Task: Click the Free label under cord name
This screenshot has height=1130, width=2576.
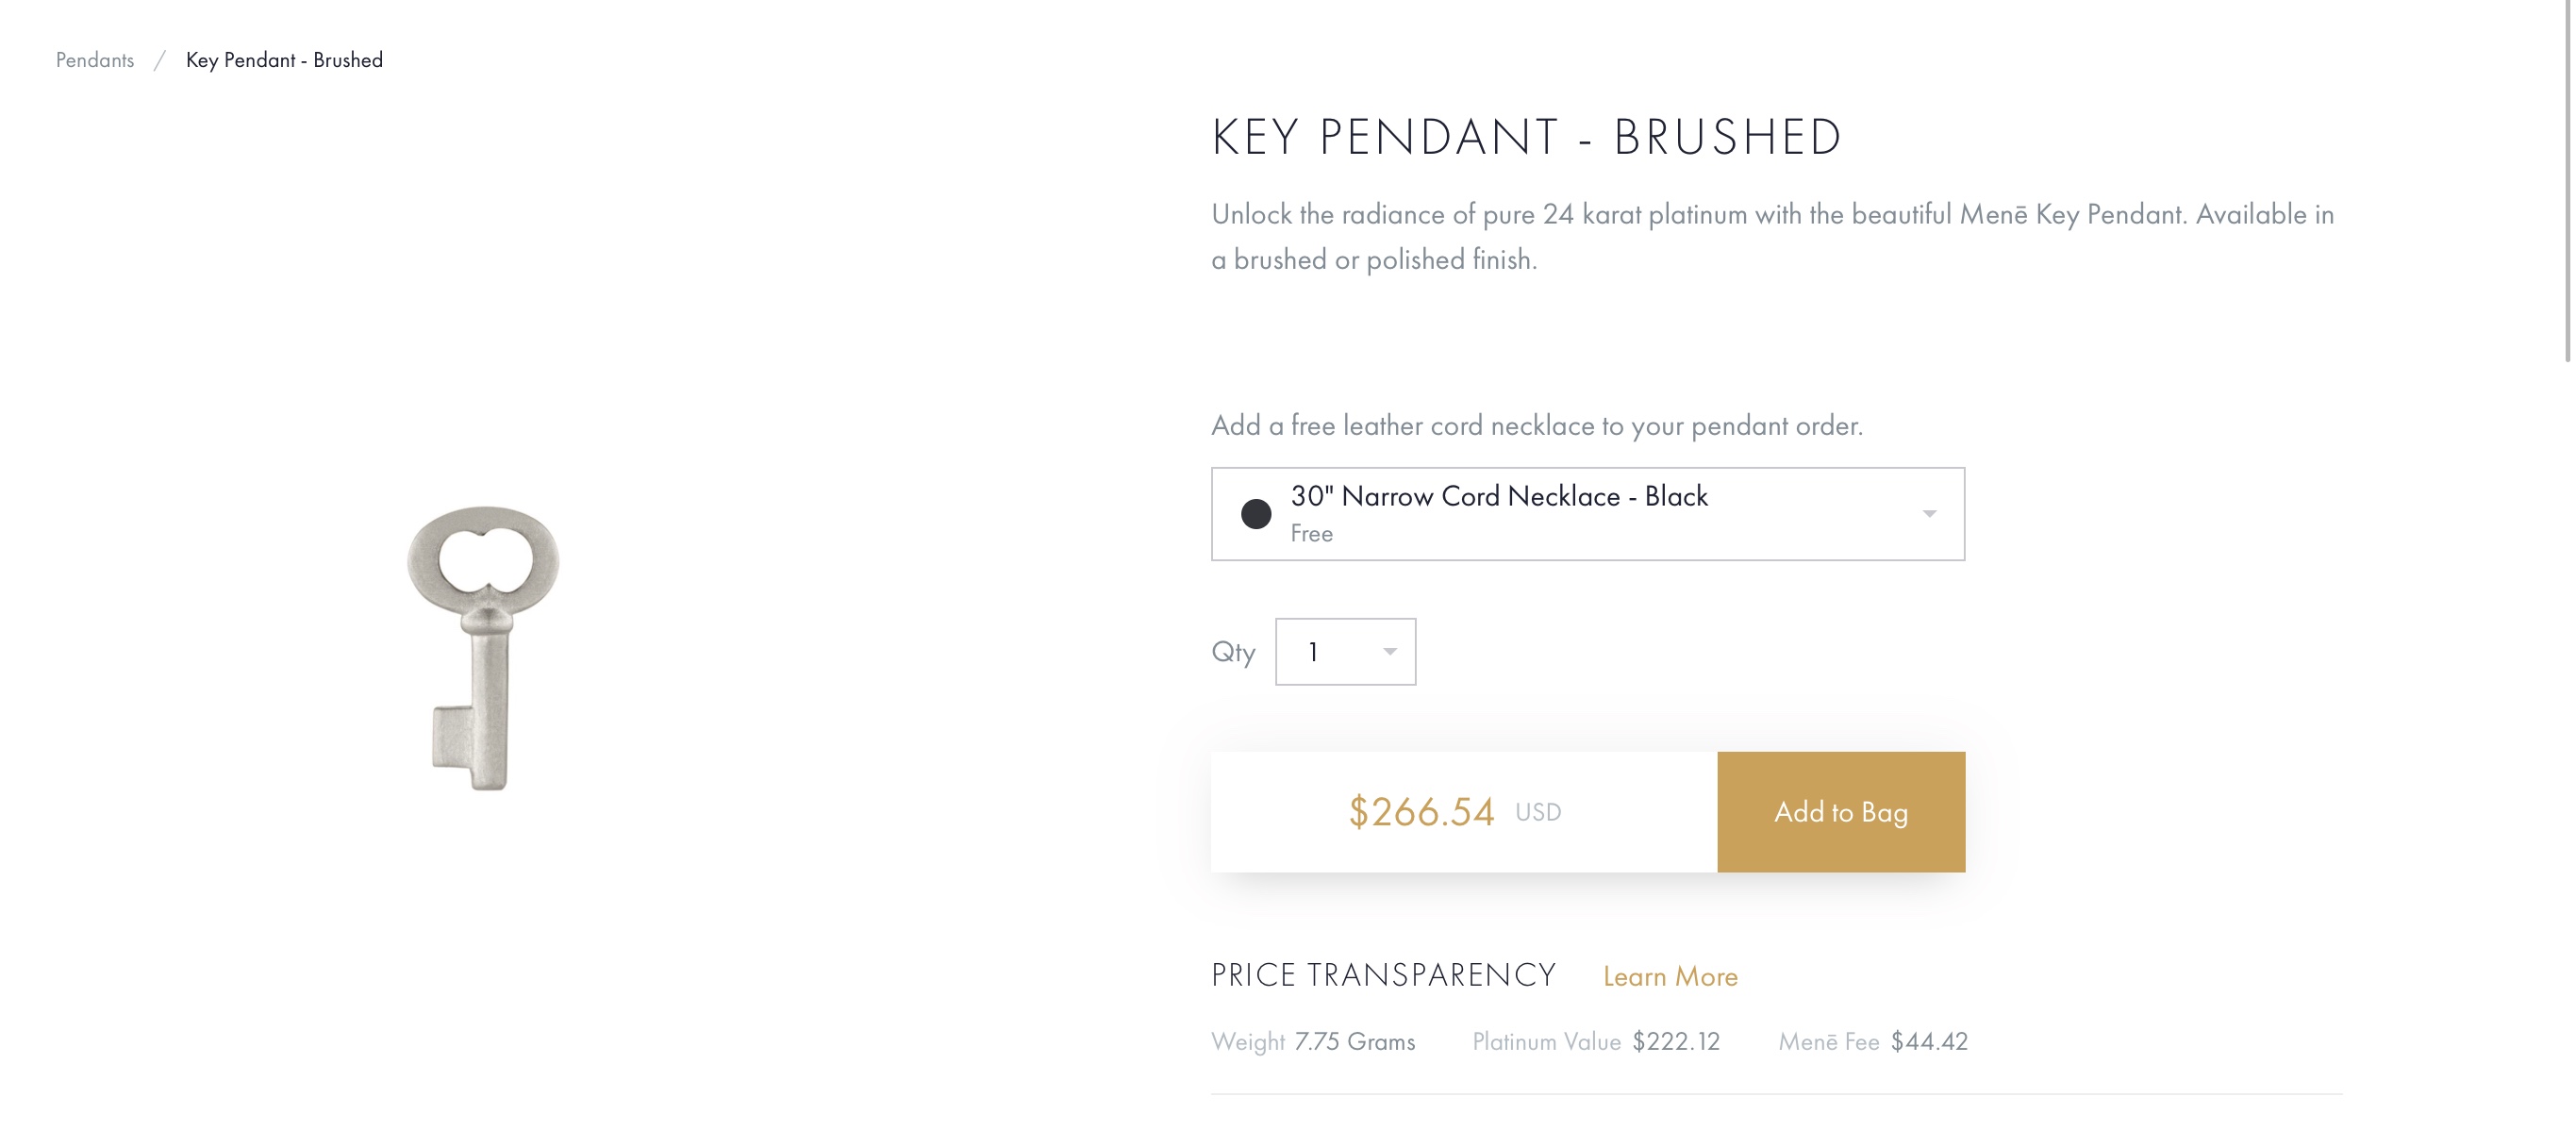Action: click(1311, 534)
